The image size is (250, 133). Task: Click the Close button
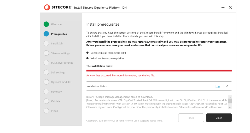(x=219, y=118)
